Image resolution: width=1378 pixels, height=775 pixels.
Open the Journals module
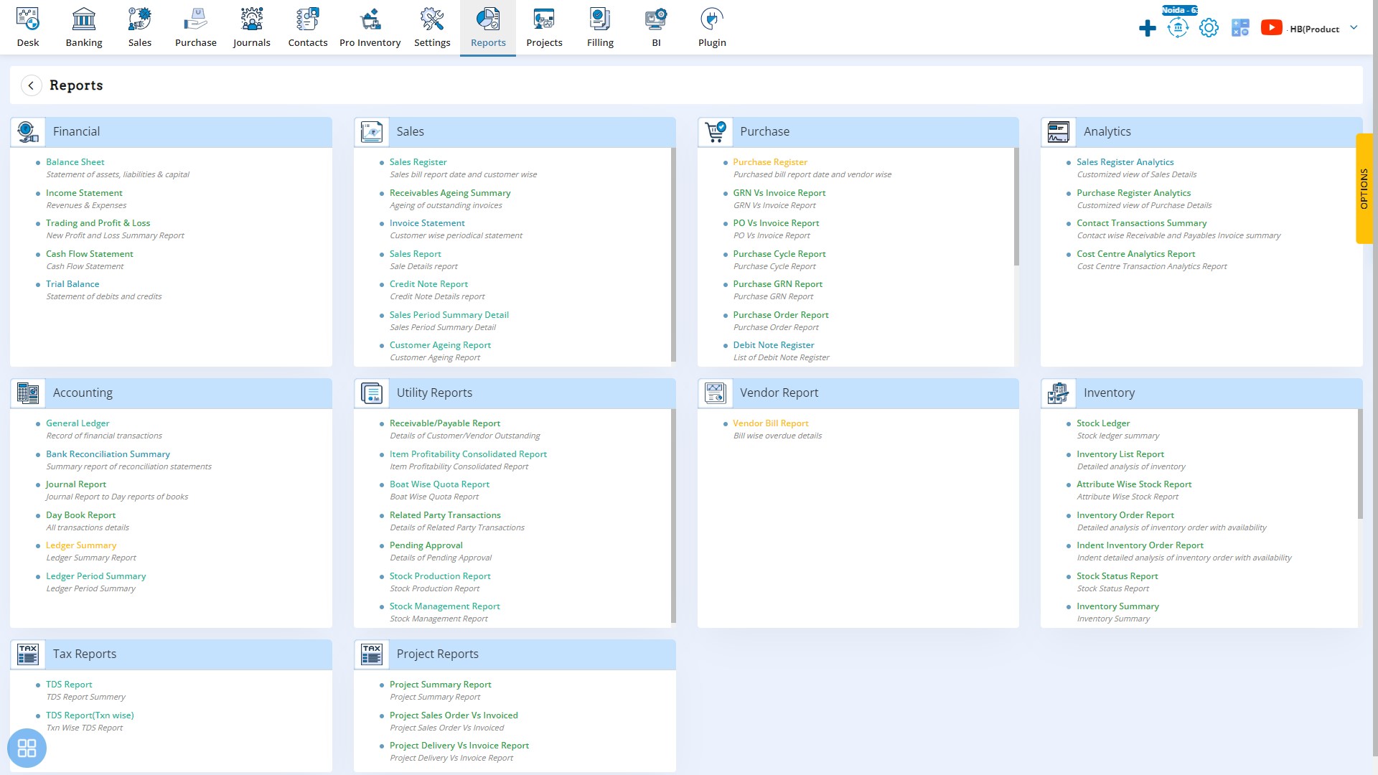tap(250, 27)
